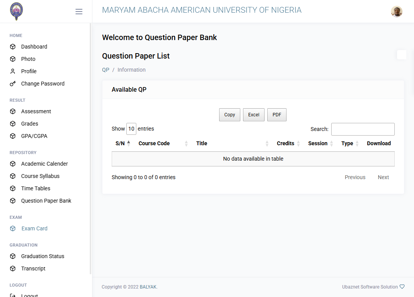Click the Download column header
Screen dimensions: 414x297
point(379,143)
